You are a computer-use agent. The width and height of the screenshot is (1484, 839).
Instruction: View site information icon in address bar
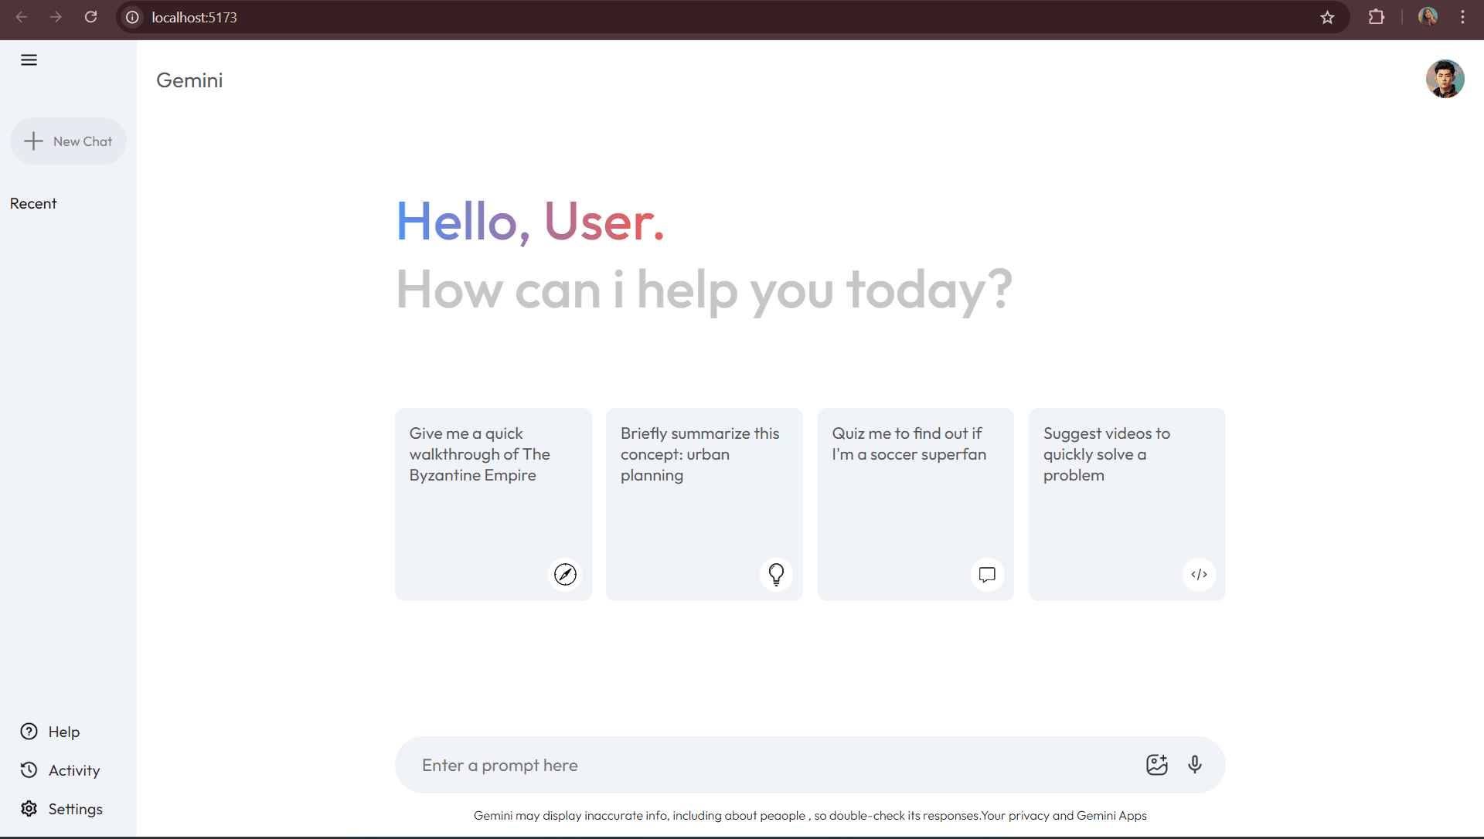point(133,17)
